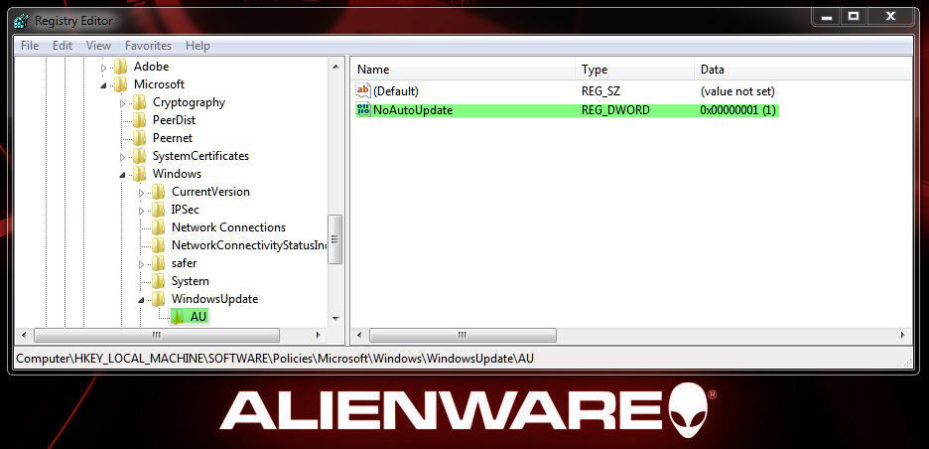Expand the Cryptography key

[x=123, y=102]
